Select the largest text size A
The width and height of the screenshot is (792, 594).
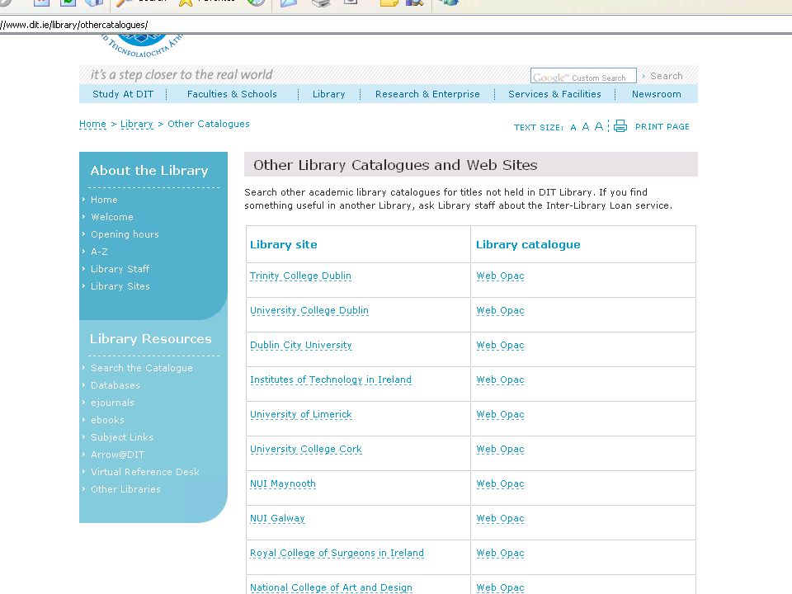(x=599, y=126)
